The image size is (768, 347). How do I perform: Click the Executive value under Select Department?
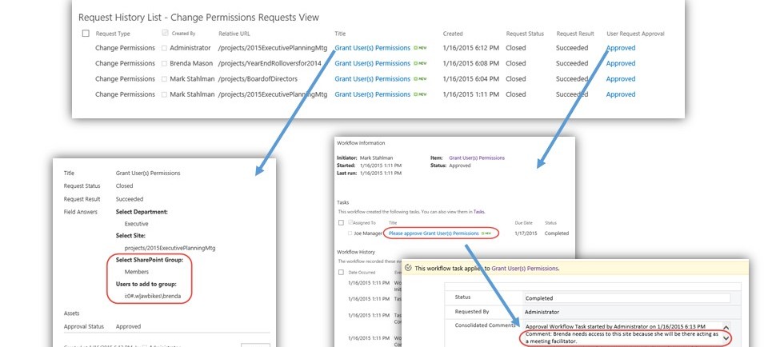[x=136, y=224]
